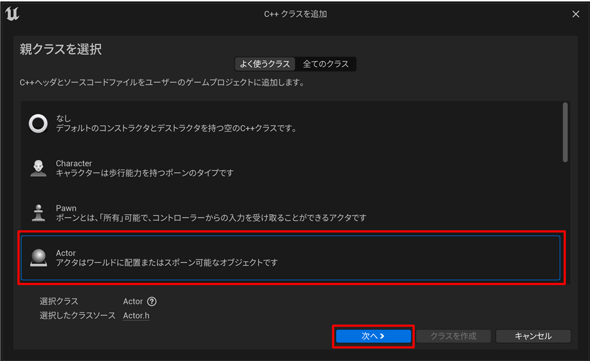Image resolution: width=590 pixels, height=361 pixels.
Task: Click description デフォルトのコンストラクタとデストラクタを持つ空のC++クラスです
Action: point(177,129)
